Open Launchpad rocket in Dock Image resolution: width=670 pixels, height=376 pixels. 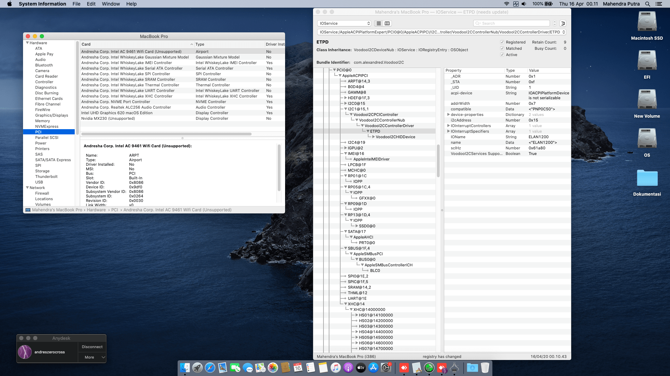[198, 368]
